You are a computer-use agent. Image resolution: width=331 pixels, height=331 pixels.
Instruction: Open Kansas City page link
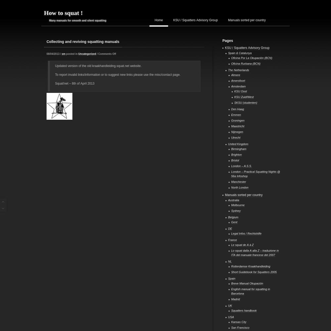pyautogui.click(x=239, y=322)
